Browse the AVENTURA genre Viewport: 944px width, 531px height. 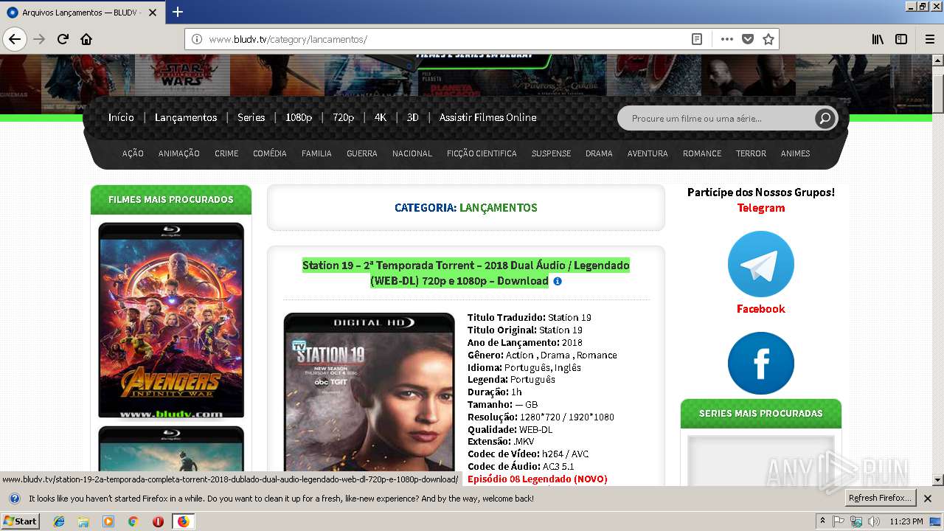coord(648,153)
